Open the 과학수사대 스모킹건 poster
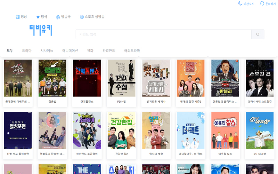The height and width of the screenshot is (174, 278). (x=260, y=78)
